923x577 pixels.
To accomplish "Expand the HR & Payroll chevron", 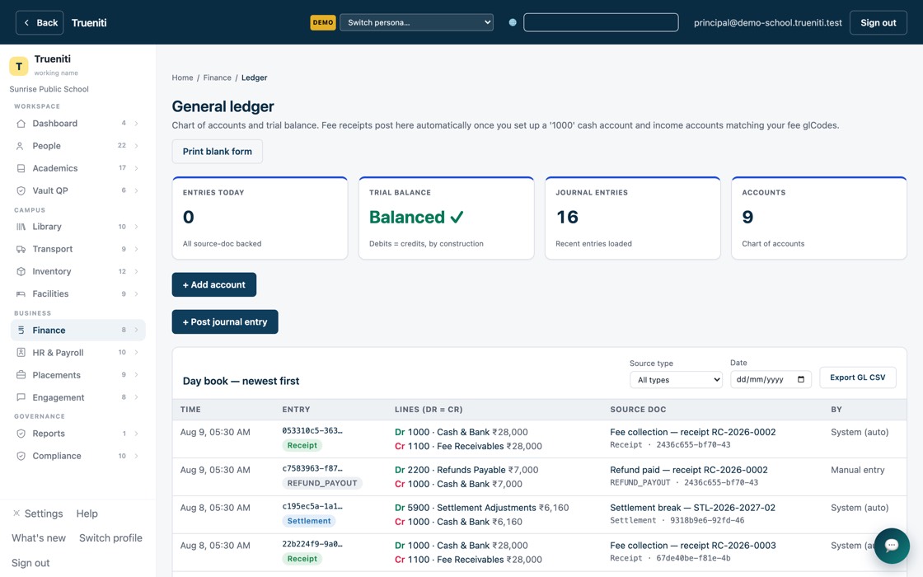I will pyautogui.click(x=136, y=353).
